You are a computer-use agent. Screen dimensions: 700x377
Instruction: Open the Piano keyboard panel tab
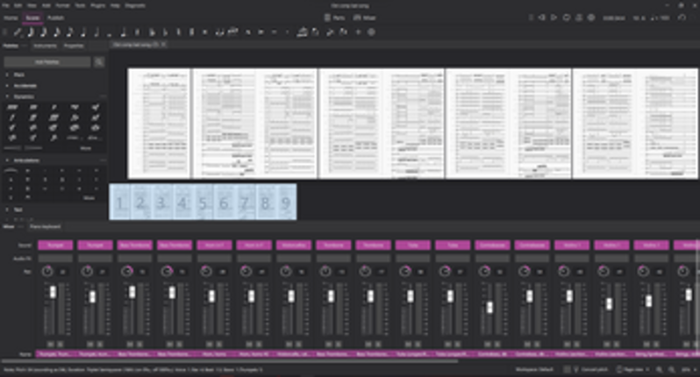[x=45, y=227]
